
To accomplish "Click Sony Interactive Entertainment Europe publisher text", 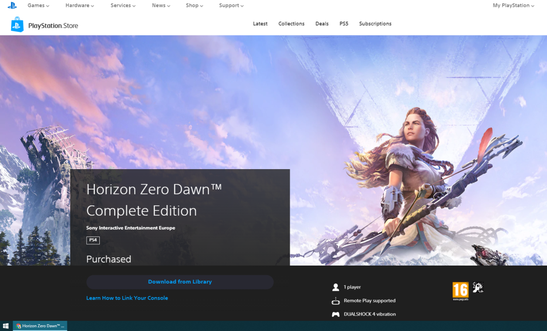I will (130, 228).
